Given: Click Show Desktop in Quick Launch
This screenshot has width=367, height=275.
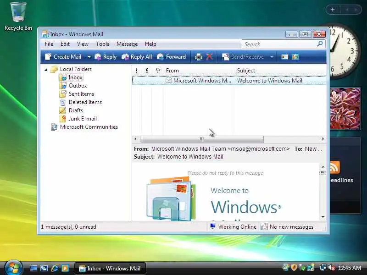Looking at the screenshot, I should pos(33,268).
